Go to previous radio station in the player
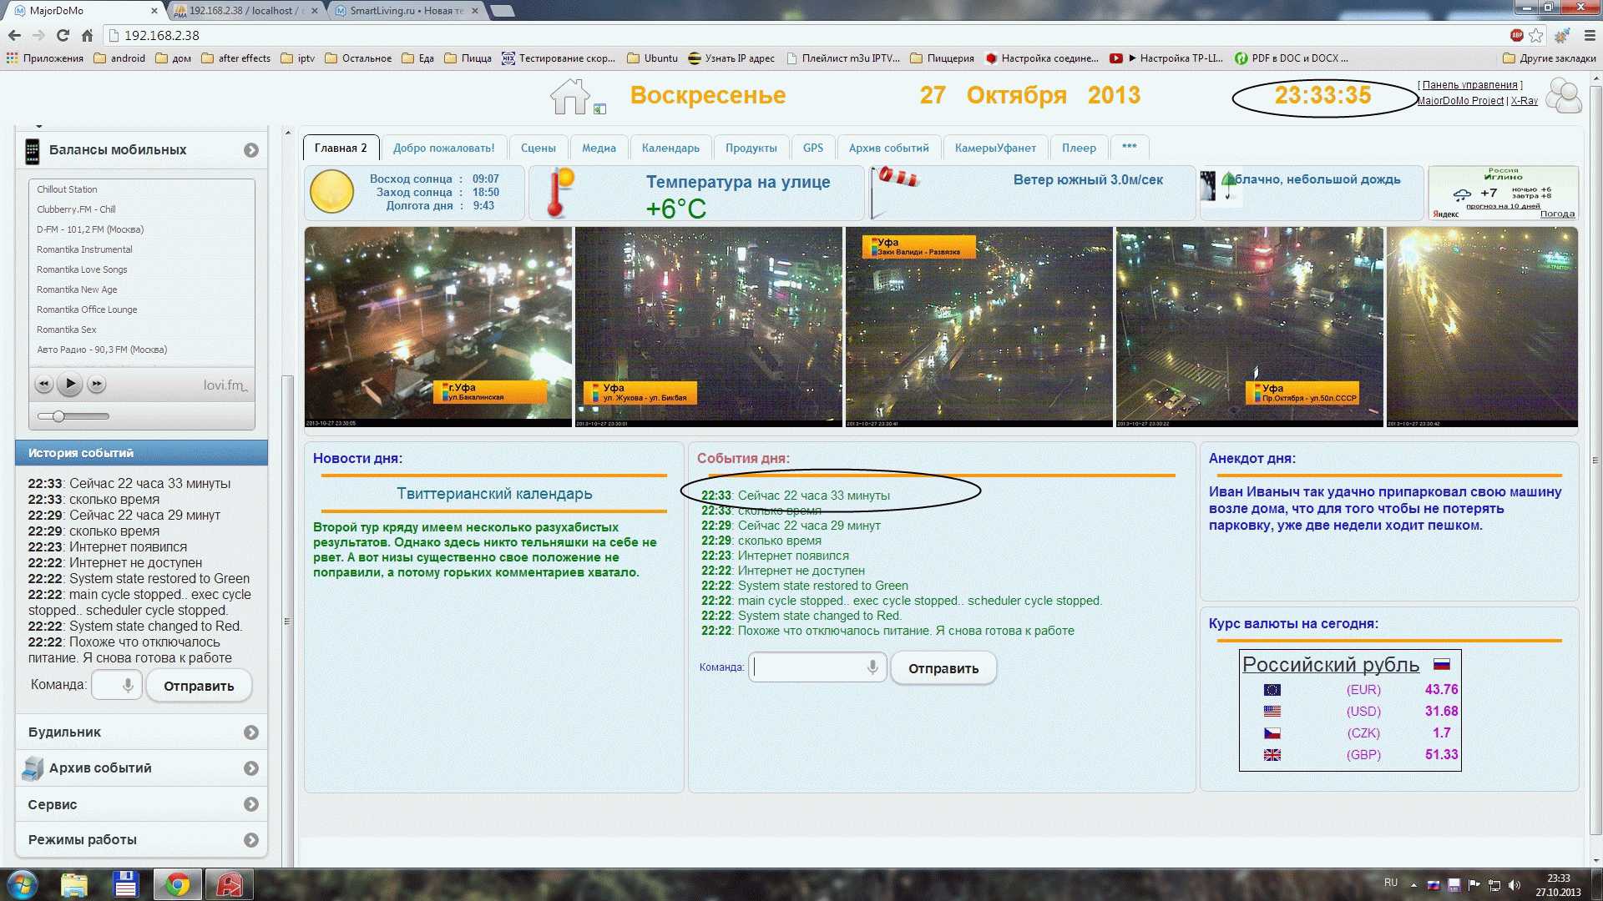Viewport: 1603px width, 901px height. tap(44, 385)
